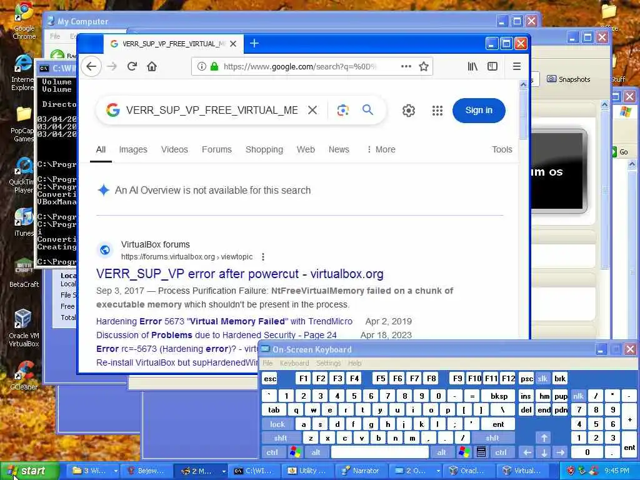This screenshot has width=640, height=480.
Task: Open the three-dot options beside the VirtualBox forums result
Action: (x=263, y=257)
